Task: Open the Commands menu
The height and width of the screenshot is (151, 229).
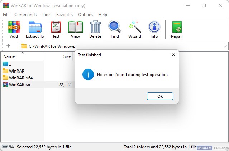Action: [25, 15]
